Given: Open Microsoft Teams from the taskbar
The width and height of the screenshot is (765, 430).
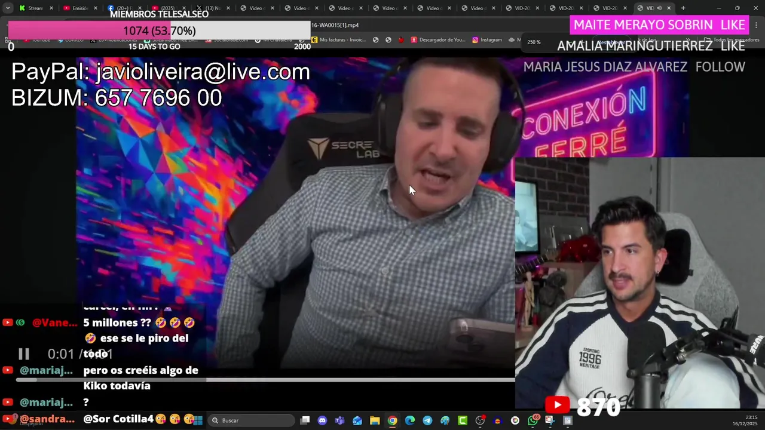Looking at the screenshot, I should (340, 420).
